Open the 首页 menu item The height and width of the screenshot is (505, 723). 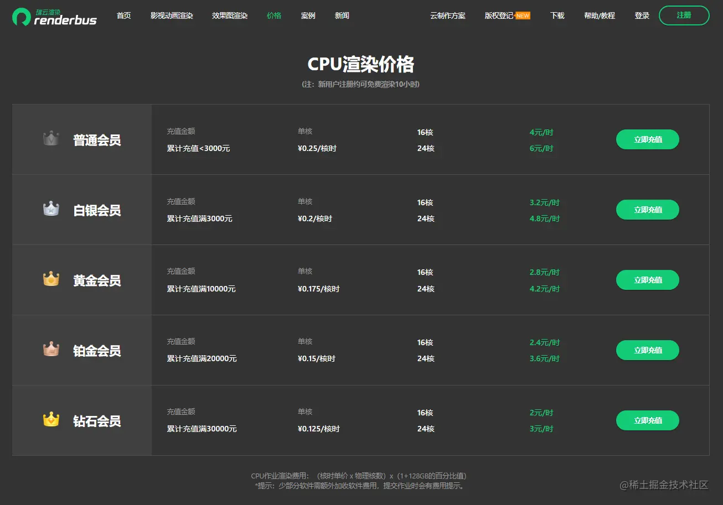tap(123, 15)
